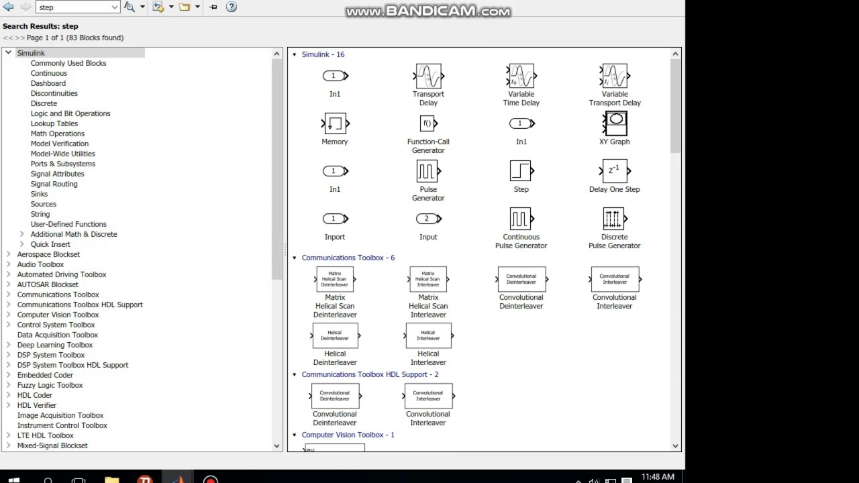859x483 pixels.
Task: Select the Function-Call Generator block
Action: pyautogui.click(x=428, y=134)
